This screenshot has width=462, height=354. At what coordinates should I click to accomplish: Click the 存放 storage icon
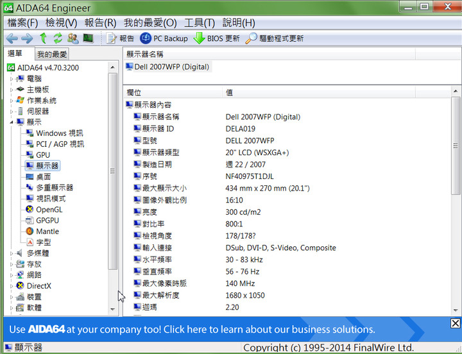click(x=20, y=264)
